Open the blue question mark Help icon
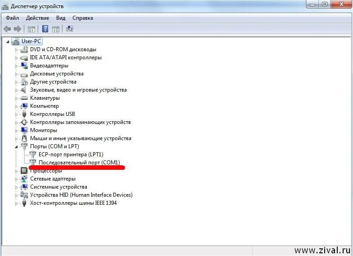This screenshot has width=353, height=256. tap(45, 29)
